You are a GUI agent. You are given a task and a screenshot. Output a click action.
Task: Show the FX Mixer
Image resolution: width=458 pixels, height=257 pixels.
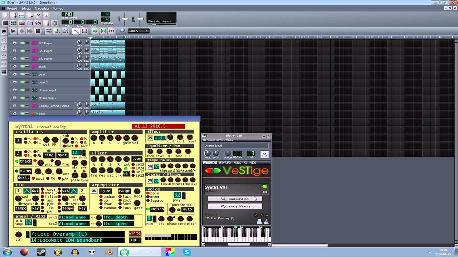pos(38,23)
